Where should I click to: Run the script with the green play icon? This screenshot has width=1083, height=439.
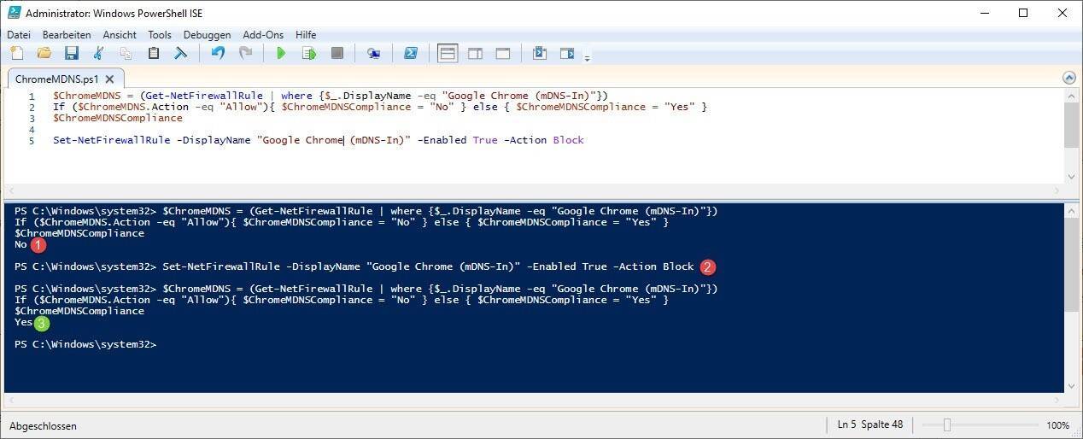281,53
